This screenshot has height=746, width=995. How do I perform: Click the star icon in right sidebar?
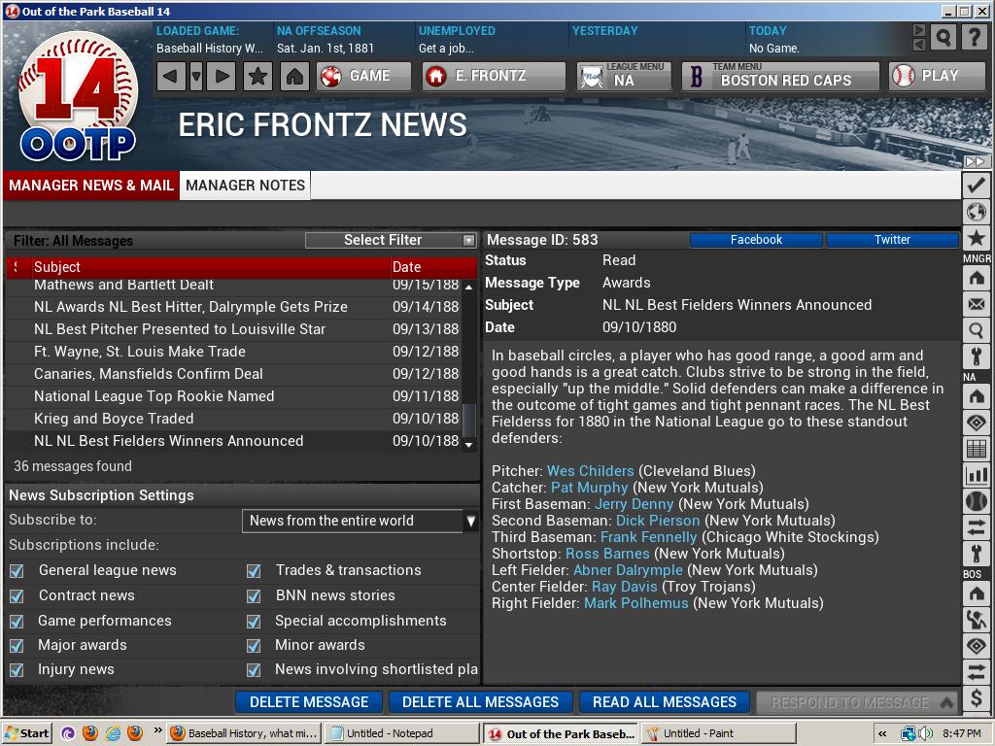[976, 239]
